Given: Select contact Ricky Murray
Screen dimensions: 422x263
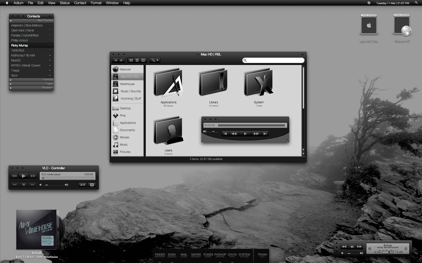Looking at the screenshot, I should (x=31, y=45).
